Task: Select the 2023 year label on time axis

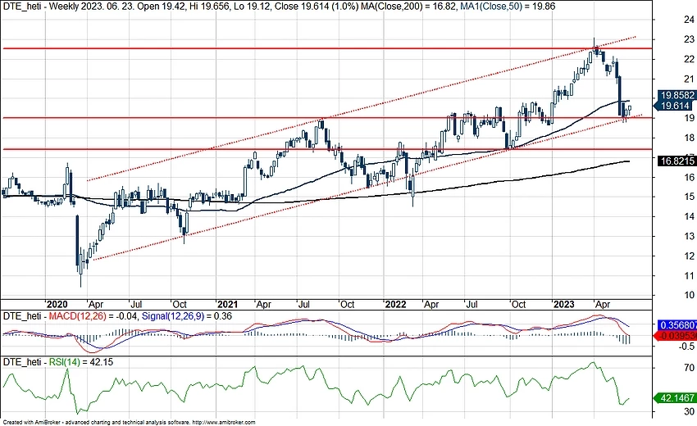Action: (x=563, y=304)
